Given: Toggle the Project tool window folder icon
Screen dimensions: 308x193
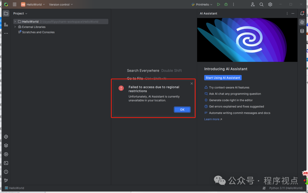Looking at the screenshot, I should click(6, 13).
